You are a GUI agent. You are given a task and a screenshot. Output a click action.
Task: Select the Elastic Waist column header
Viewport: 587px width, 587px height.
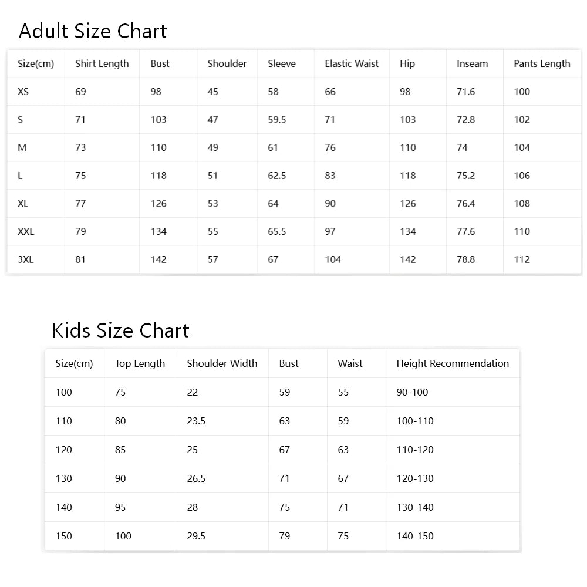(352, 63)
